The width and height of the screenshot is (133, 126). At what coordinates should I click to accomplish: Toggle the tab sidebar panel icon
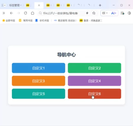4,5
